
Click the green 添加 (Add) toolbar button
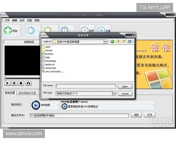tap(11, 31)
